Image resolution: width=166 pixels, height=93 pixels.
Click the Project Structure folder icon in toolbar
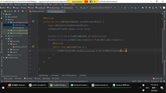(x=143, y=7)
